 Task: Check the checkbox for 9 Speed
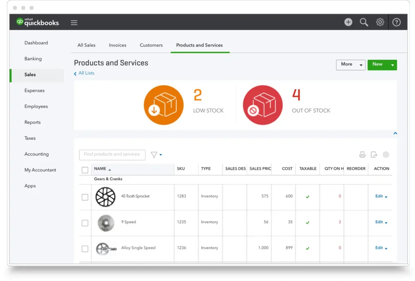coord(85,223)
